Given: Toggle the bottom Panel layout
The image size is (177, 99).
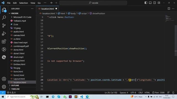Looking at the screenshot, I should click(x=150, y=3).
